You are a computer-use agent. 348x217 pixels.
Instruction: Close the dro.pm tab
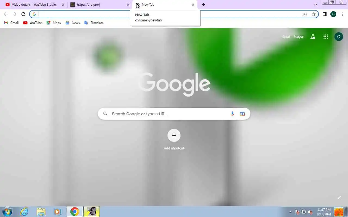(x=128, y=5)
